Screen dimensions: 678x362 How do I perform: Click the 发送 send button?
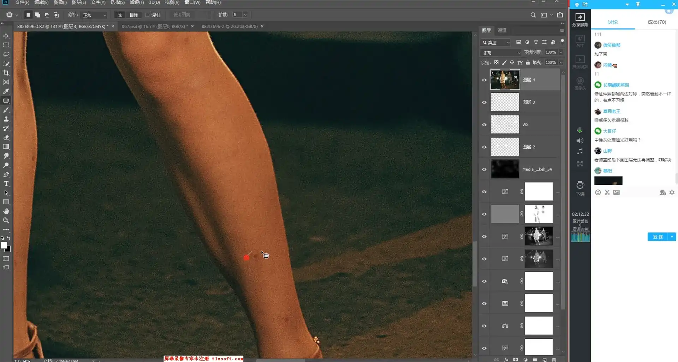click(658, 237)
